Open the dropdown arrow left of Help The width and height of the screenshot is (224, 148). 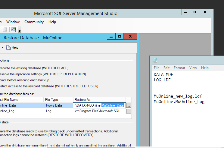click(3, 47)
